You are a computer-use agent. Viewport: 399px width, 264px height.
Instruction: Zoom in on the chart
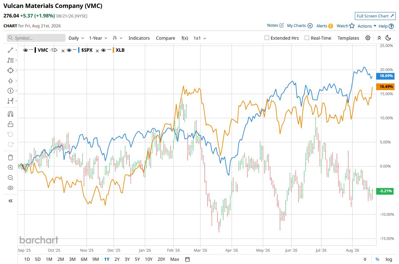[10, 168]
